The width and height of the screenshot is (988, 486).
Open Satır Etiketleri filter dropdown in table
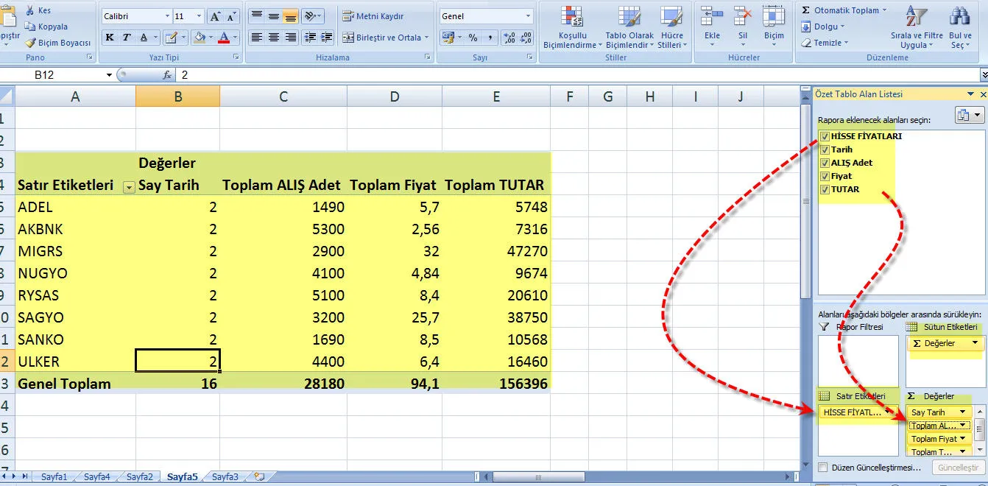[x=129, y=187]
